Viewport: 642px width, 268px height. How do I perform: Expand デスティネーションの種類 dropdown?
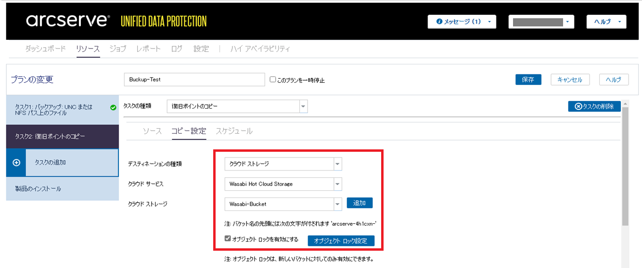(x=338, y=164)
